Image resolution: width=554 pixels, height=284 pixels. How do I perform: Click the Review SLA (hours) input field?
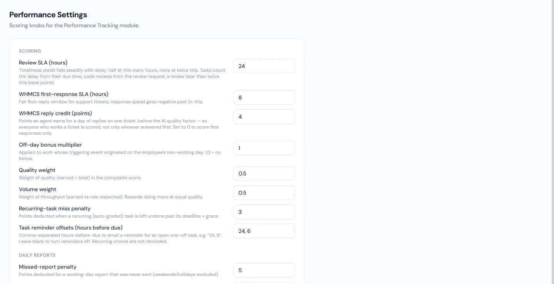264,66
